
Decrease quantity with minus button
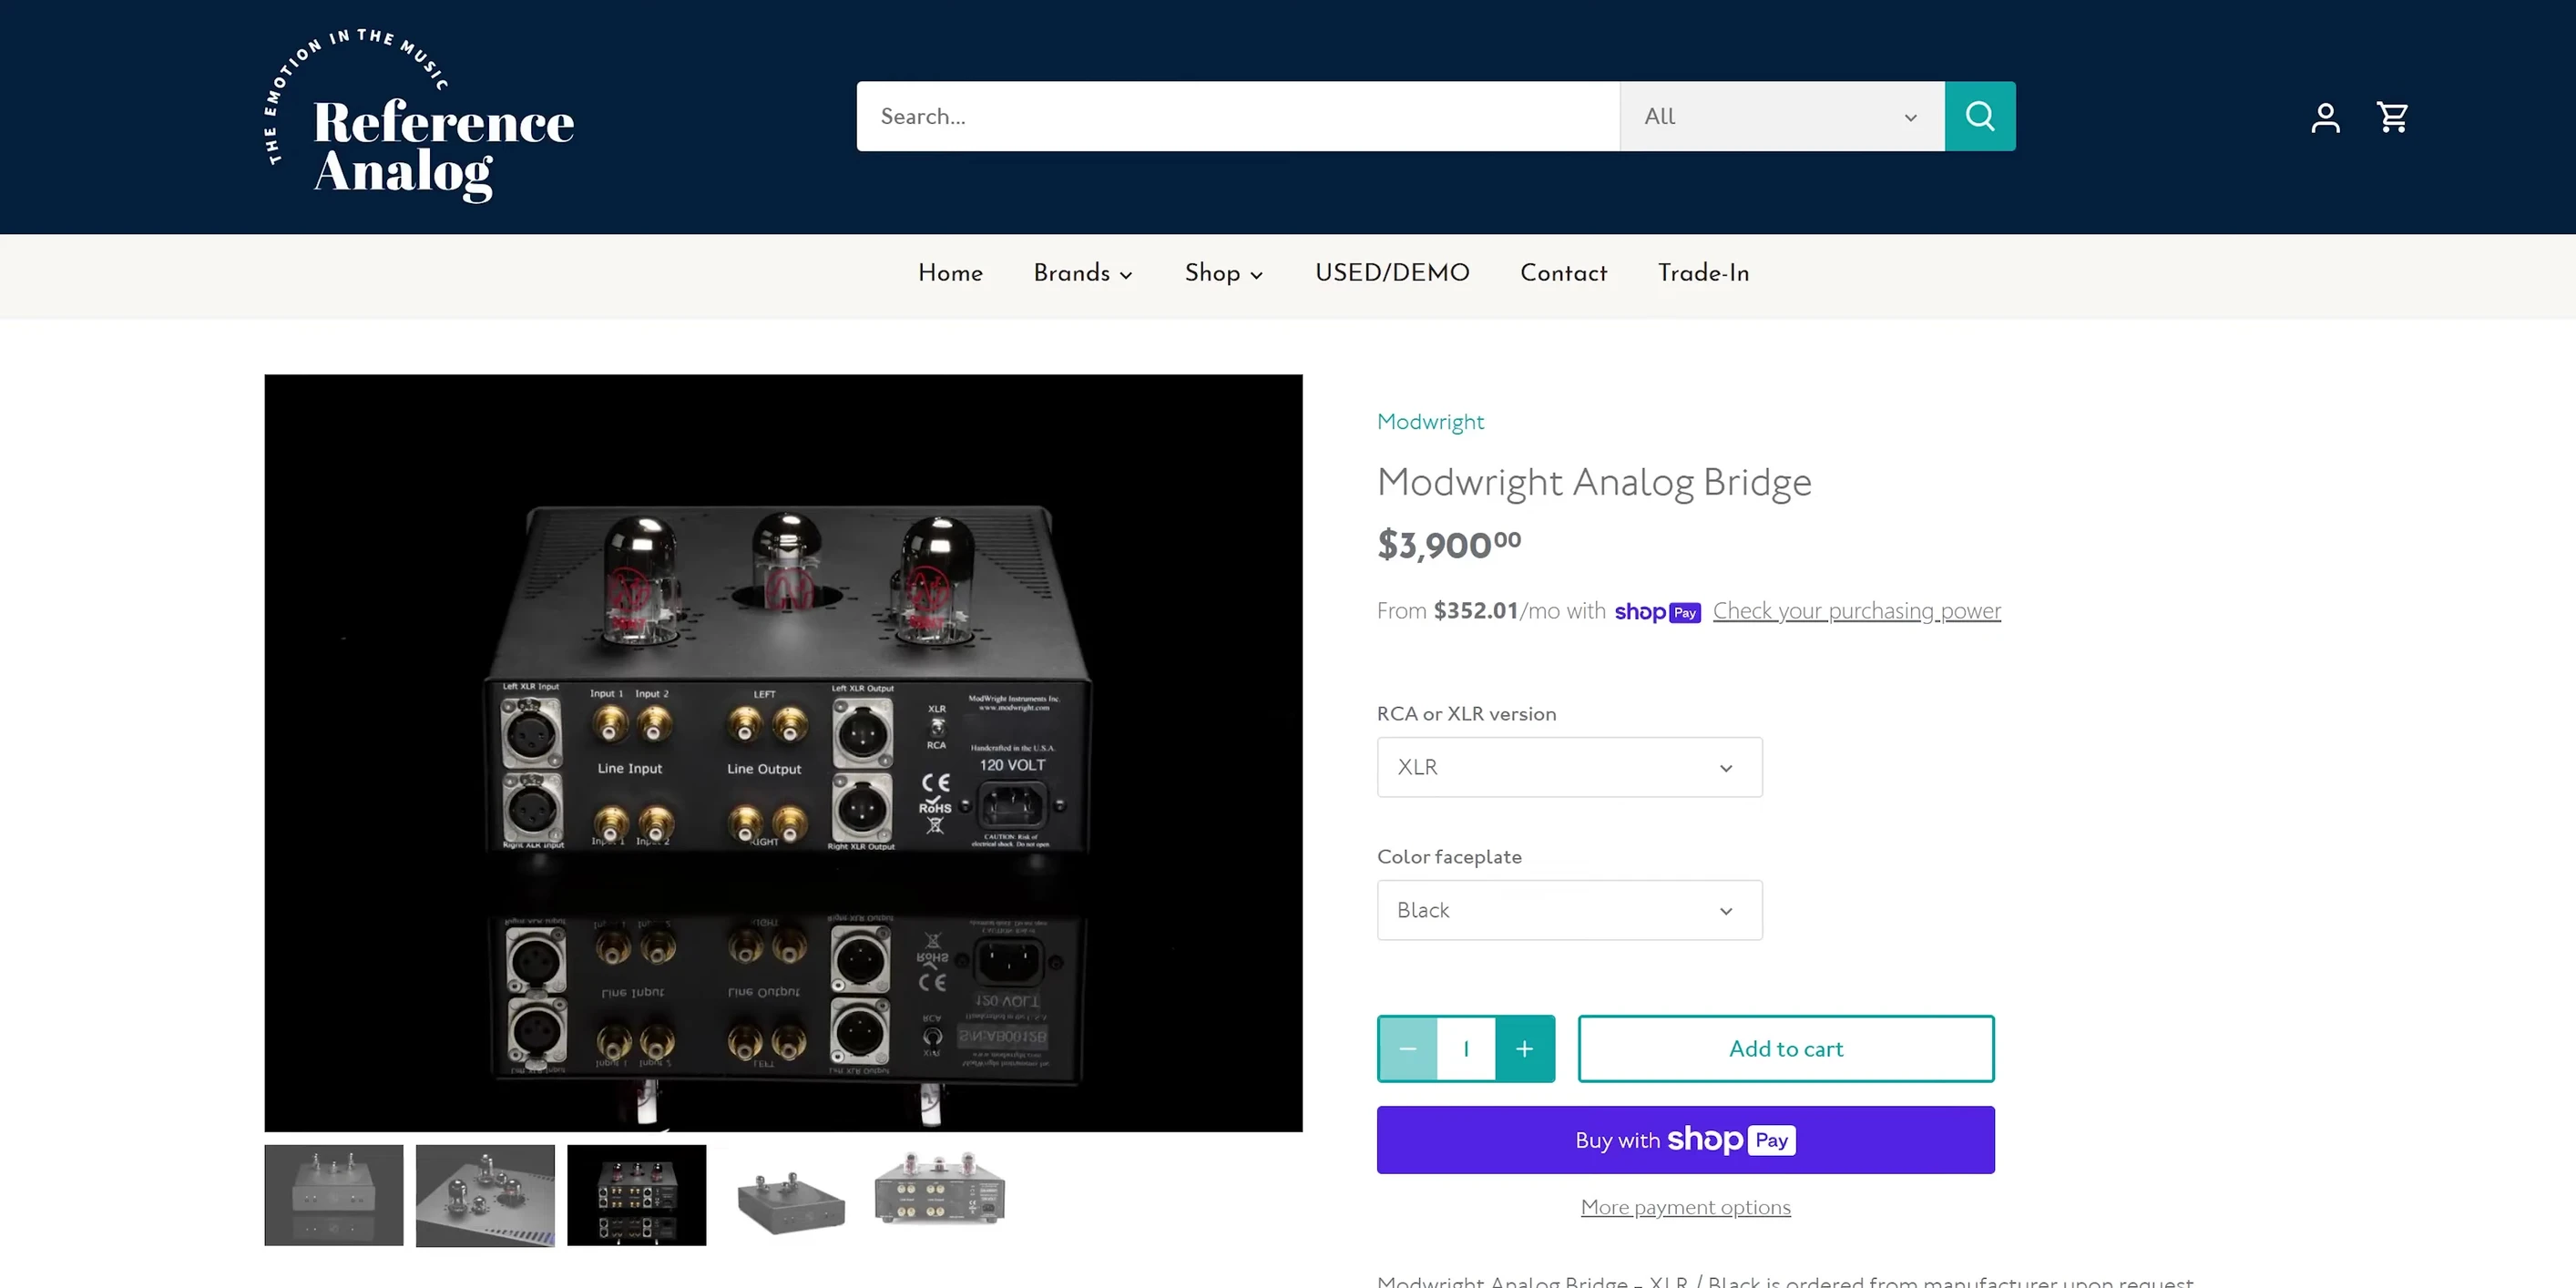point(1407,1049)
